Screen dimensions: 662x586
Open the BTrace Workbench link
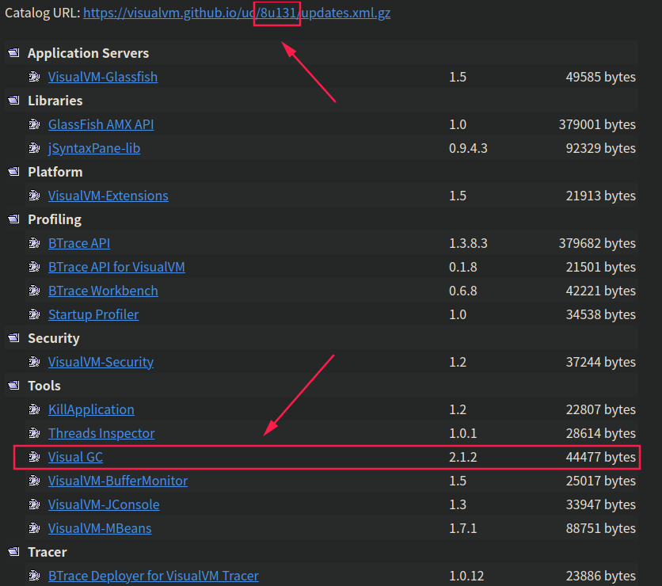click(x=103, y=291)
